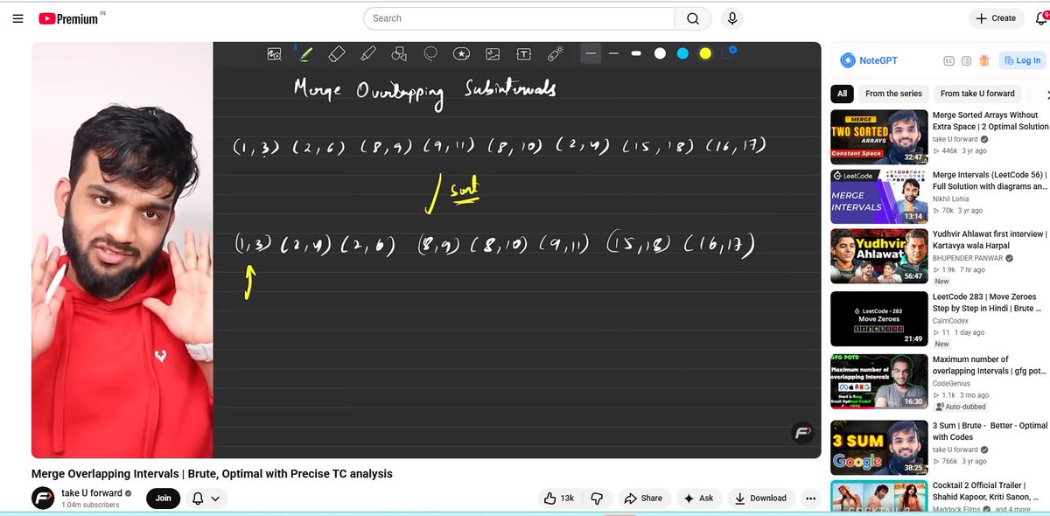Start voice search with microphone icon
The height and width of the screenshot is (516, 1050).
pos(732,18)
